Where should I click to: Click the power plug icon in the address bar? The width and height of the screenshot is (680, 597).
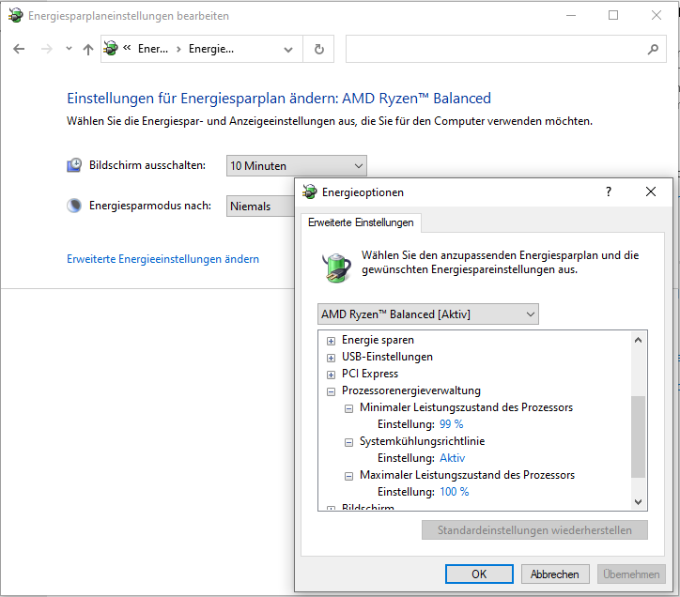111,48
